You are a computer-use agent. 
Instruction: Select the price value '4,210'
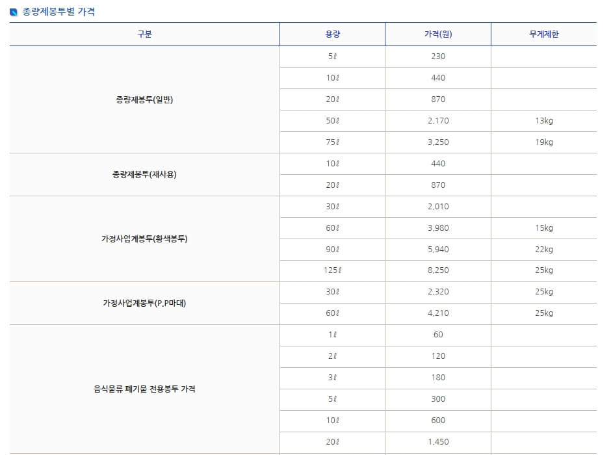pyautogui.click(x=438, y=313)
